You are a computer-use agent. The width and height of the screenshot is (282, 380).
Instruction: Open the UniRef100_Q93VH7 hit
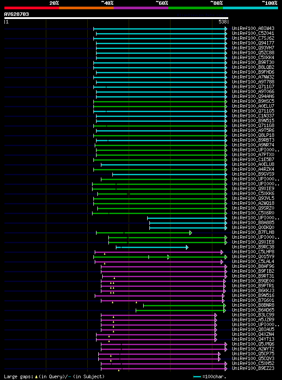coord(253,48)
